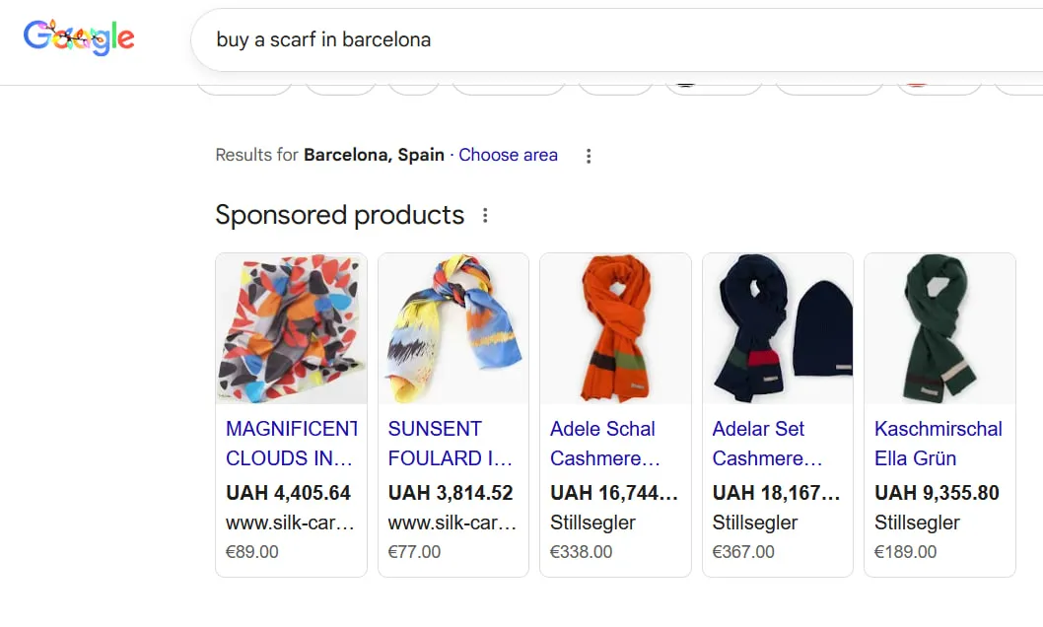1043x627 pixels.
Task: Open the Kaschmirschal Ella Grün listing
Action: 938,444
